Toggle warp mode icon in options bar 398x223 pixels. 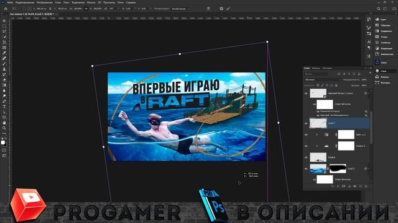coord(208,9)
